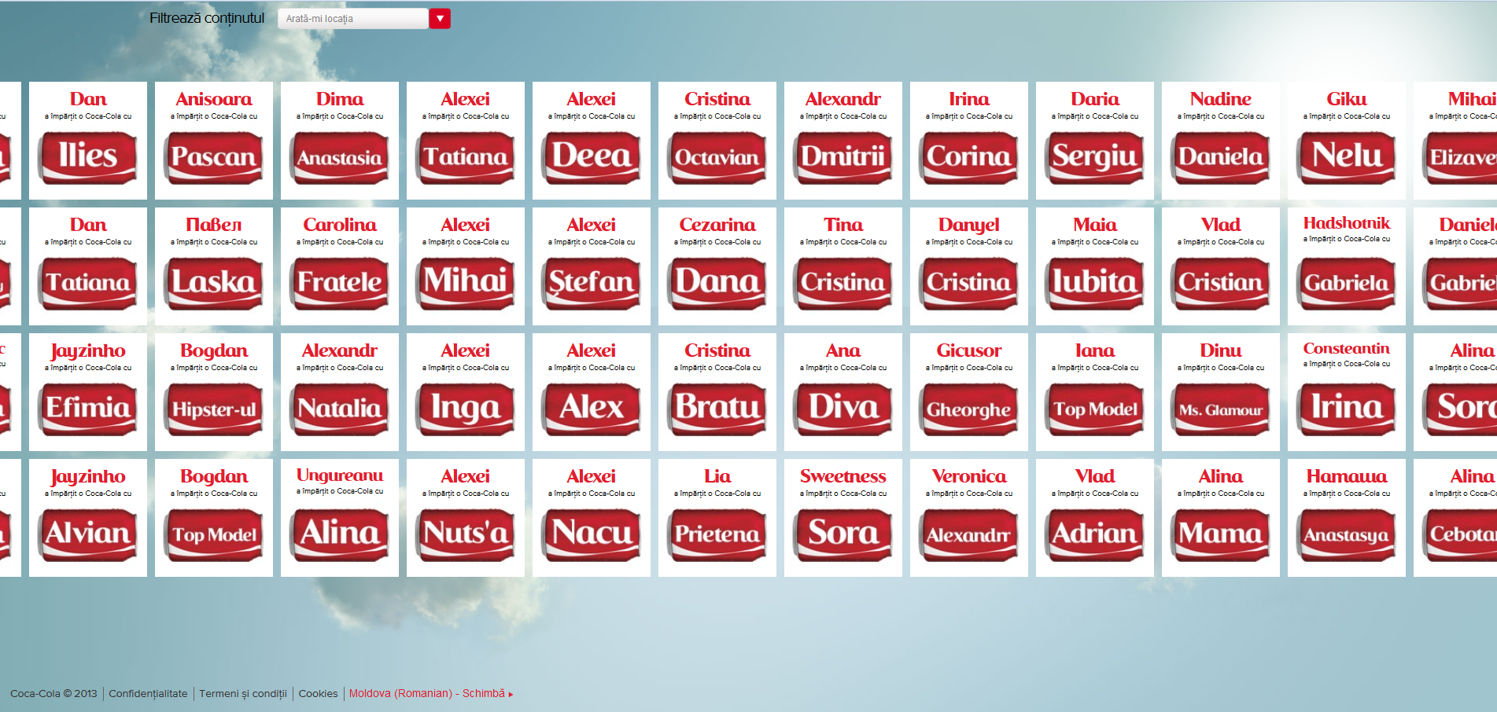The height and width of the screenshot is (712, 1497).
Task: Select the Alexei and Deea card
Action: pyautogui.click(x=592, y=141)
